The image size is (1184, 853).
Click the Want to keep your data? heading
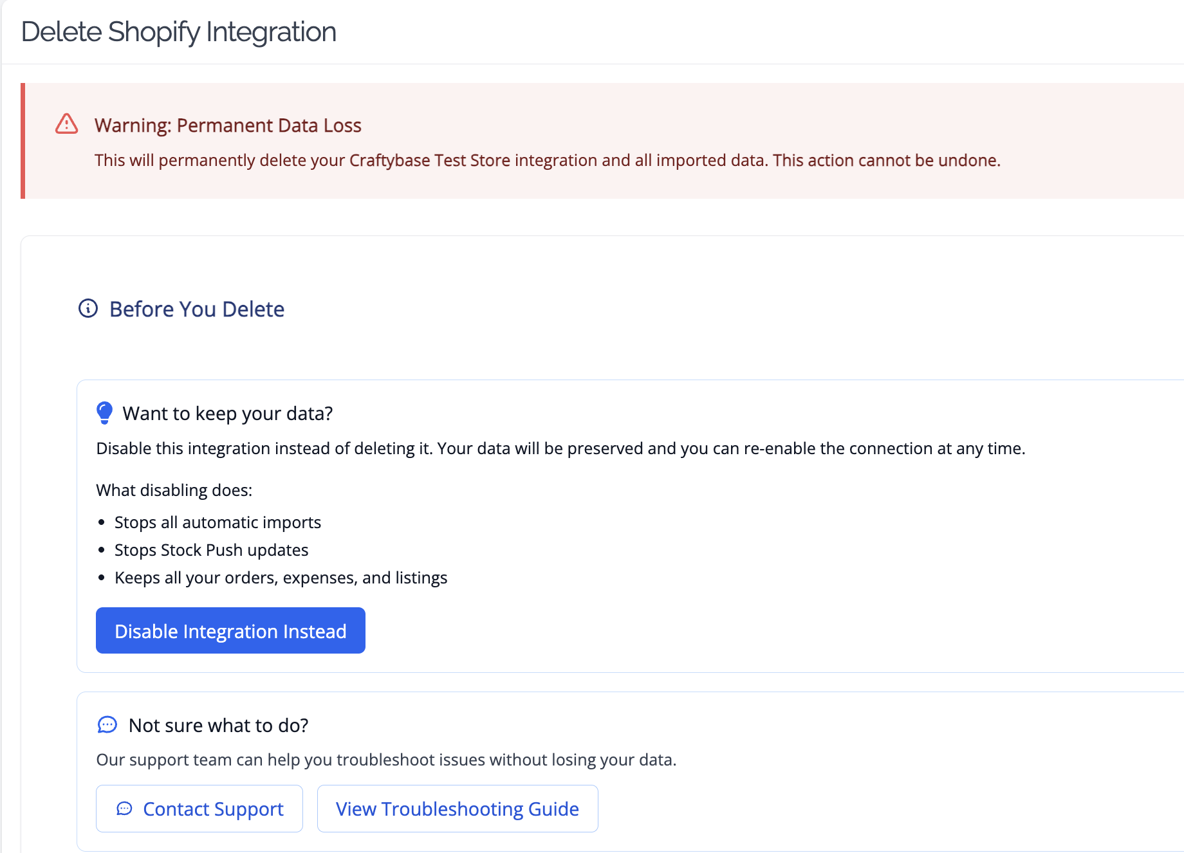228,414
